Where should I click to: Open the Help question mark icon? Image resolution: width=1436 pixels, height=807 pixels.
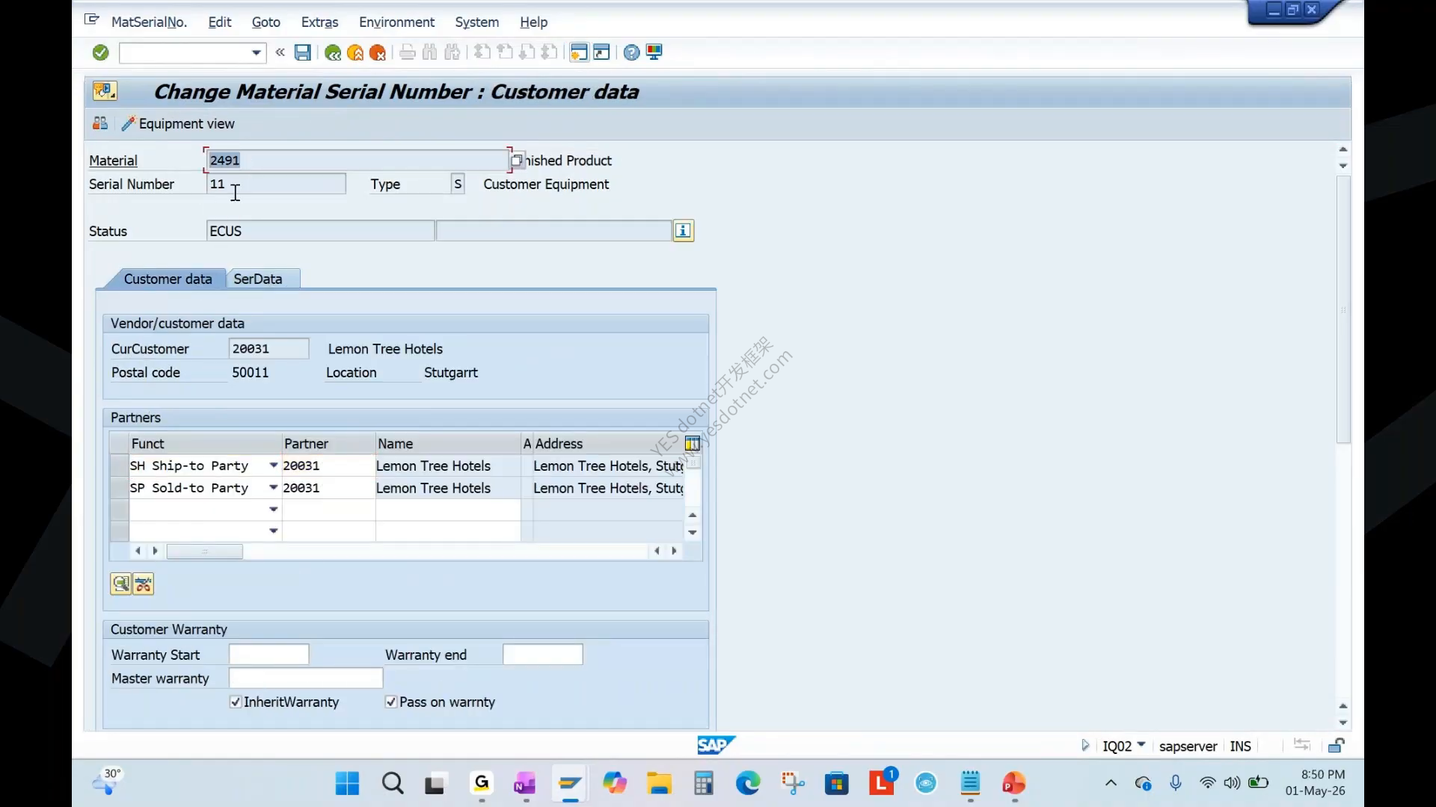click(x=632, y=52)
